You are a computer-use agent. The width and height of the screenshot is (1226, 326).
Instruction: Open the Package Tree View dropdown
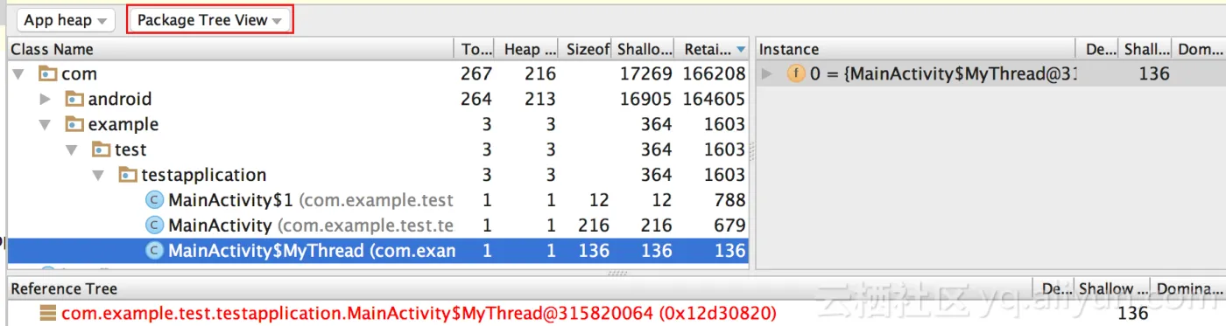(210, 20)
